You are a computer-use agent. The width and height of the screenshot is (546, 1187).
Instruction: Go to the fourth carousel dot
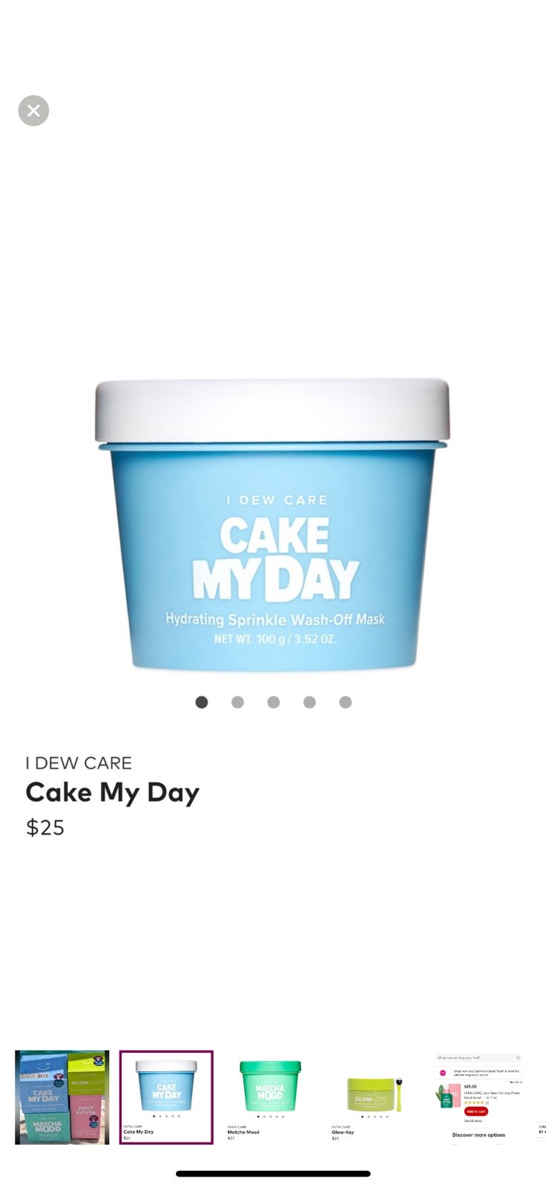tap(309, 702)
